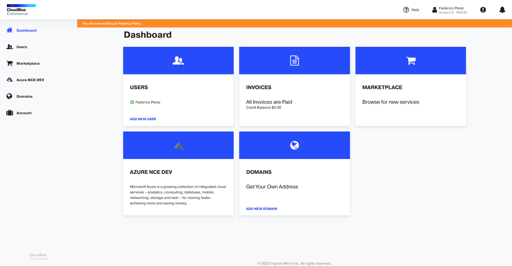Screen dimensions: 512x266
Task: Click the Domains globe icon in sidebar
Action: 9,96
